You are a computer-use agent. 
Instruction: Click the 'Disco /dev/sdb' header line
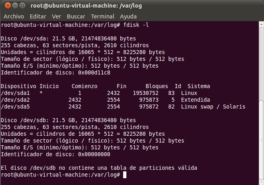click(68, 120)
